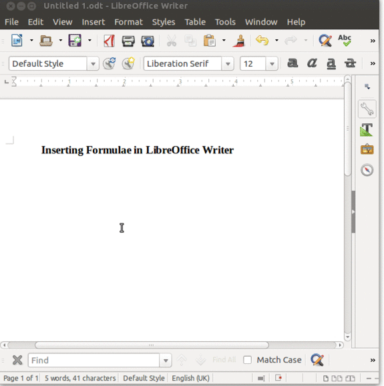Open the Insert menu

[93, 22]
